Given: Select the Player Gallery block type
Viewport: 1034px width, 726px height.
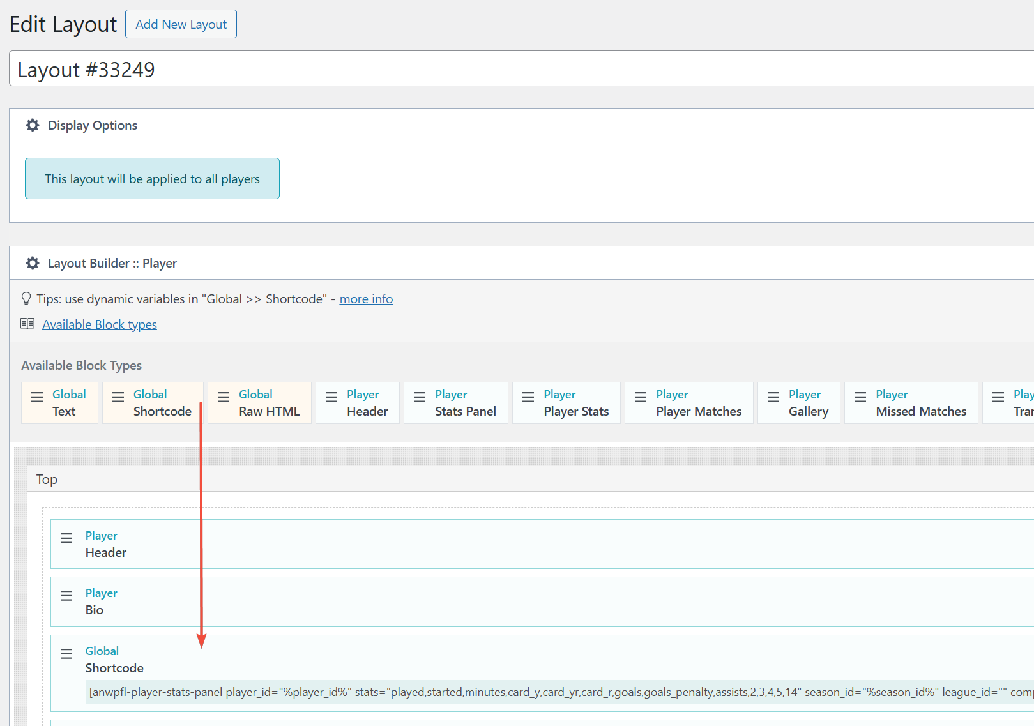Looking at the screenshot, I should click(799, 403).
